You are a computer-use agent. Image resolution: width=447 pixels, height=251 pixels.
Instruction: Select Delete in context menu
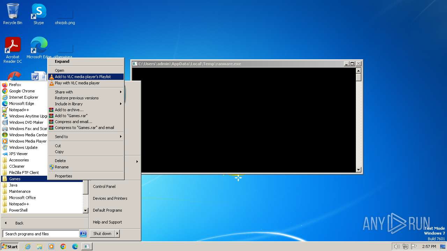coord(86,161)
